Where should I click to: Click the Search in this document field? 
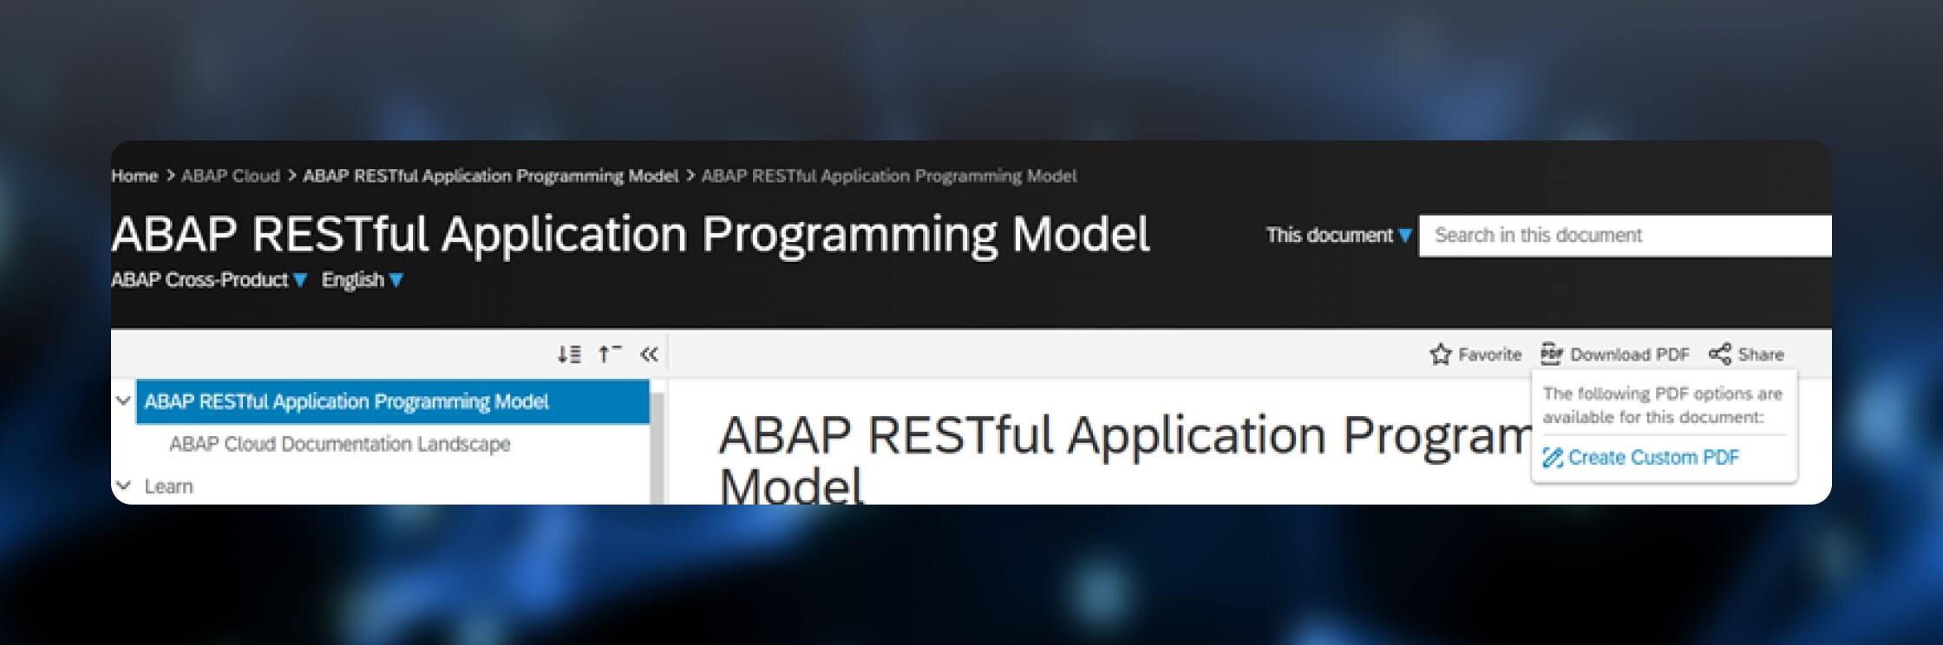point(1625,235)
